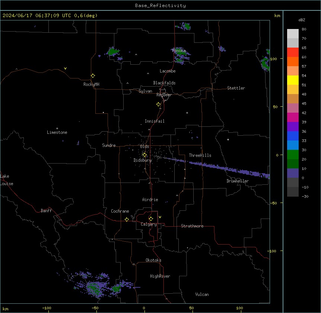The width and height of the screenshot is (321, 313).
Task: Click the Blackfalds city label
Action: click(164, 83)
